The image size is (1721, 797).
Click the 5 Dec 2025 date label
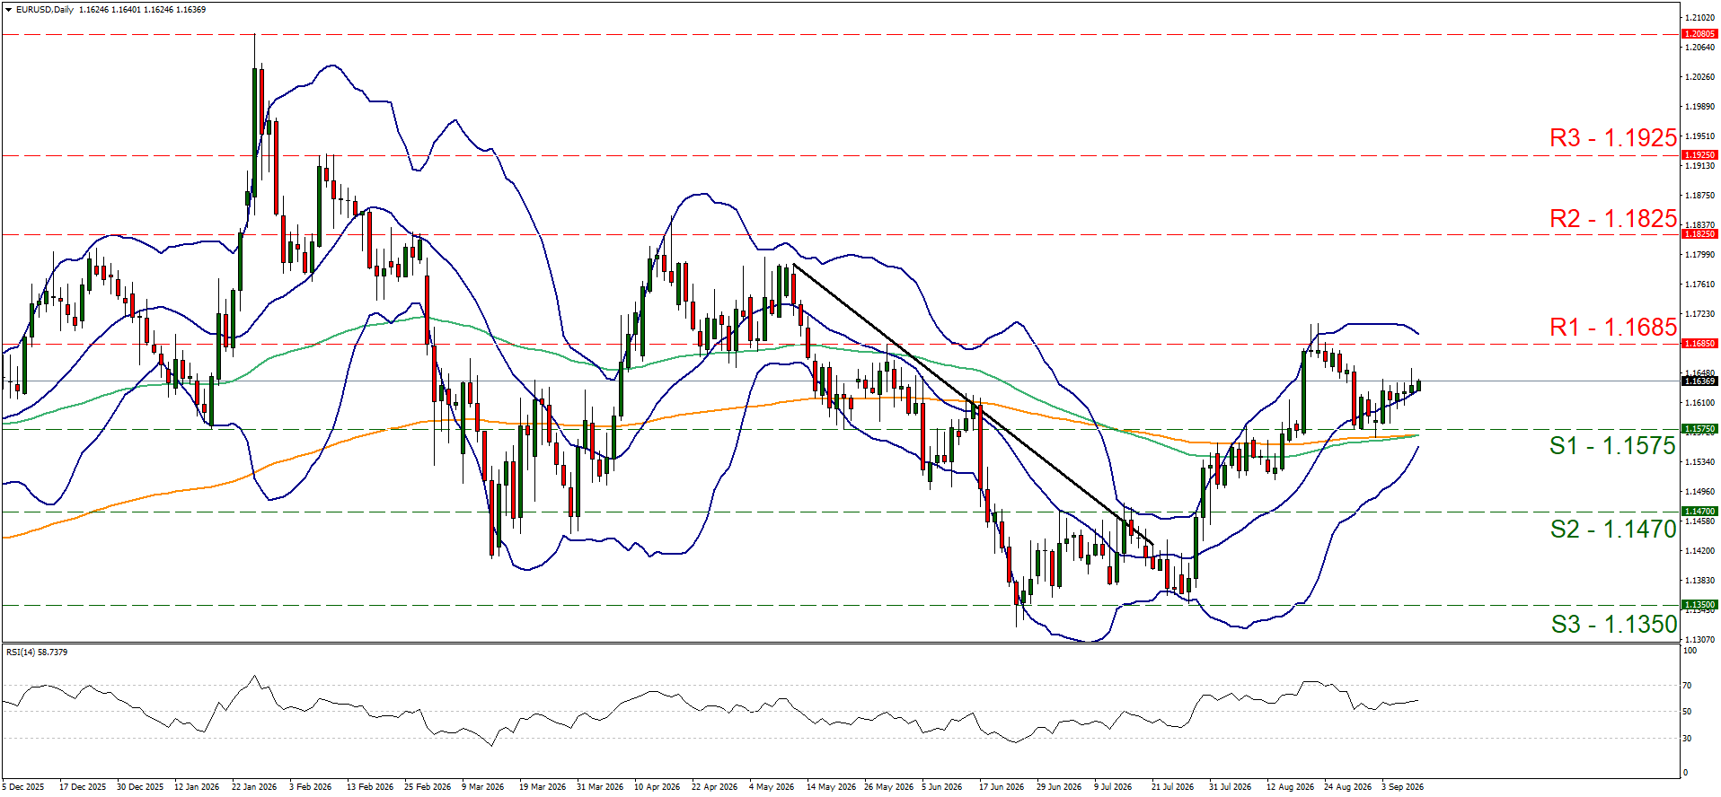pyautogui.click(x=23, y=787)
